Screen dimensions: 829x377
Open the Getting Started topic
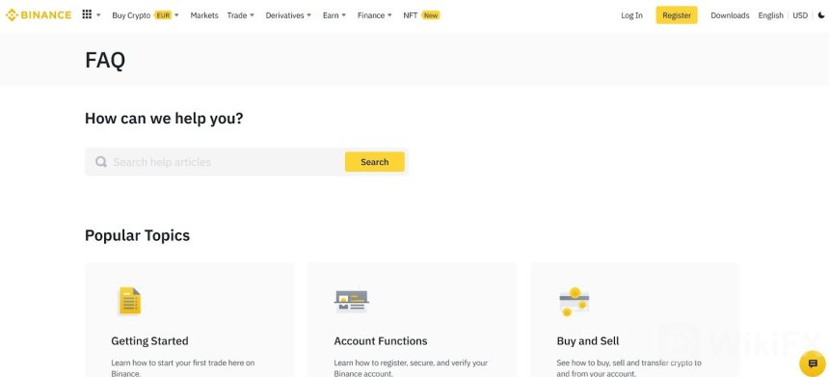click(x=149, y=341)
